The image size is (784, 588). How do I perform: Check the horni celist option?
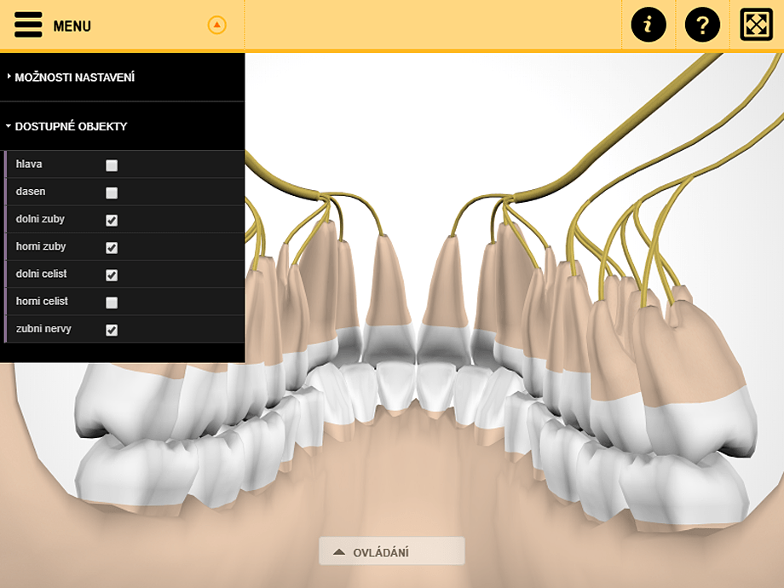111,302
